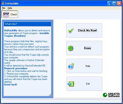Click the Greatis Software logo
The image size is (123, 104).
[x=111, y=95]
